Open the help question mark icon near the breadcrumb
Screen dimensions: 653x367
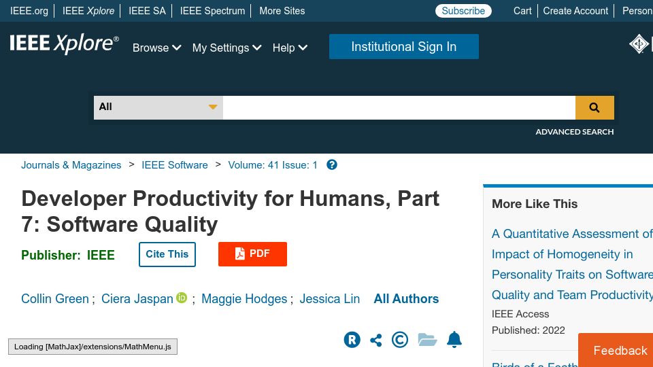pyautogui.click(x=331, y=164)
